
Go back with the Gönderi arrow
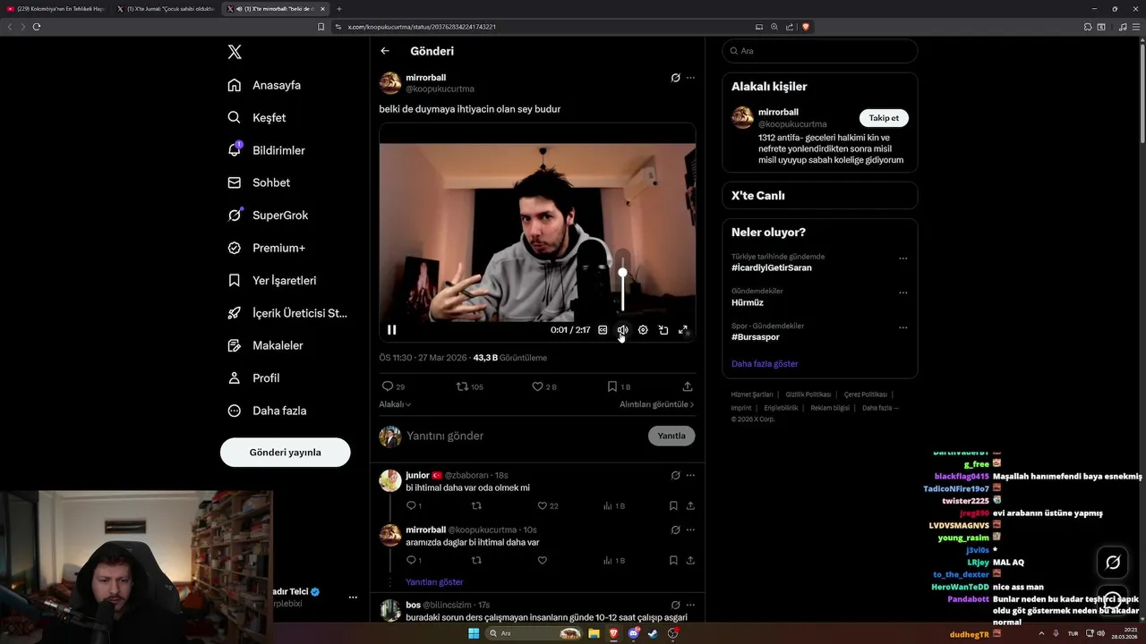[x=385, y=51]
